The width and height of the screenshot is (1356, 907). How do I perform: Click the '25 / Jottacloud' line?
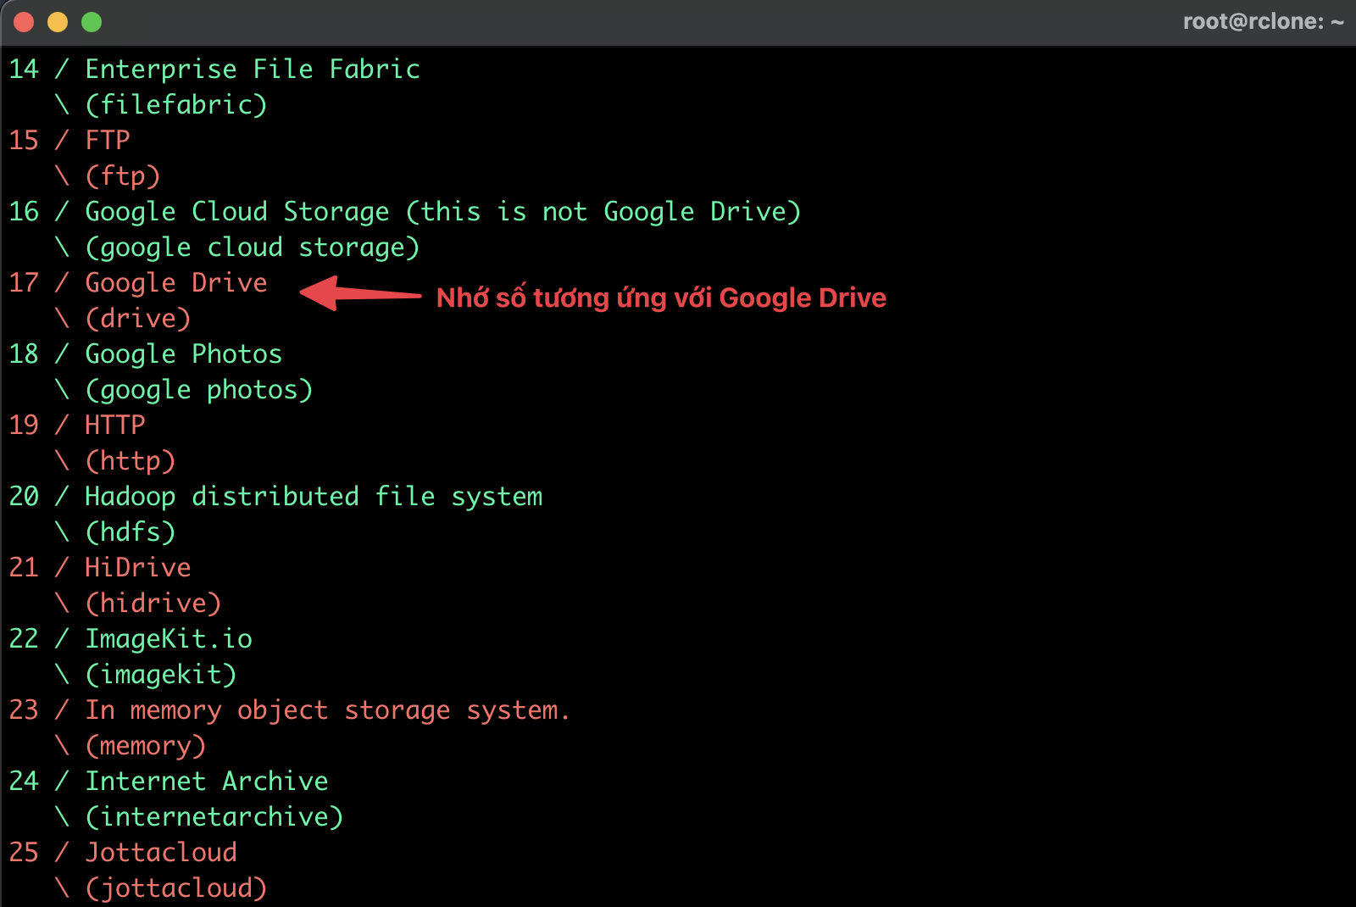(x=123, y=853)
